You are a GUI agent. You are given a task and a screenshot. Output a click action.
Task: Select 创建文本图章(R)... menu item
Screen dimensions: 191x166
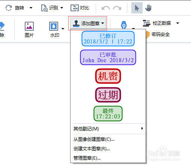(108, 149)
